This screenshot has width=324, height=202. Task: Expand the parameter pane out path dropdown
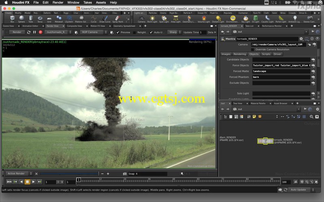click(306, 32)
